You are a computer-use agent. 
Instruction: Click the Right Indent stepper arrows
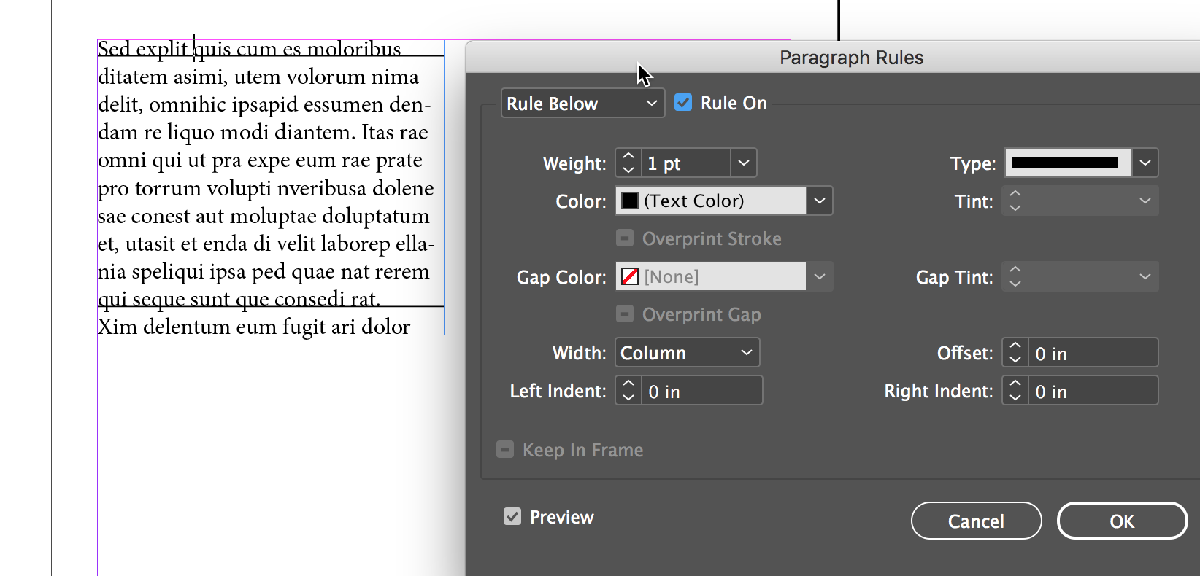[x=1015, y=392]
